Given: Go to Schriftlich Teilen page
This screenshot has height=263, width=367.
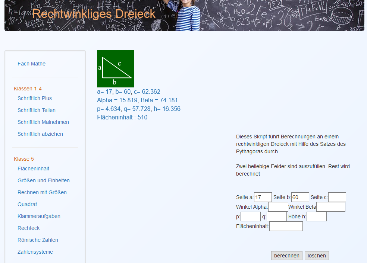Looking at the screenshot, I should tap(37, 110).
